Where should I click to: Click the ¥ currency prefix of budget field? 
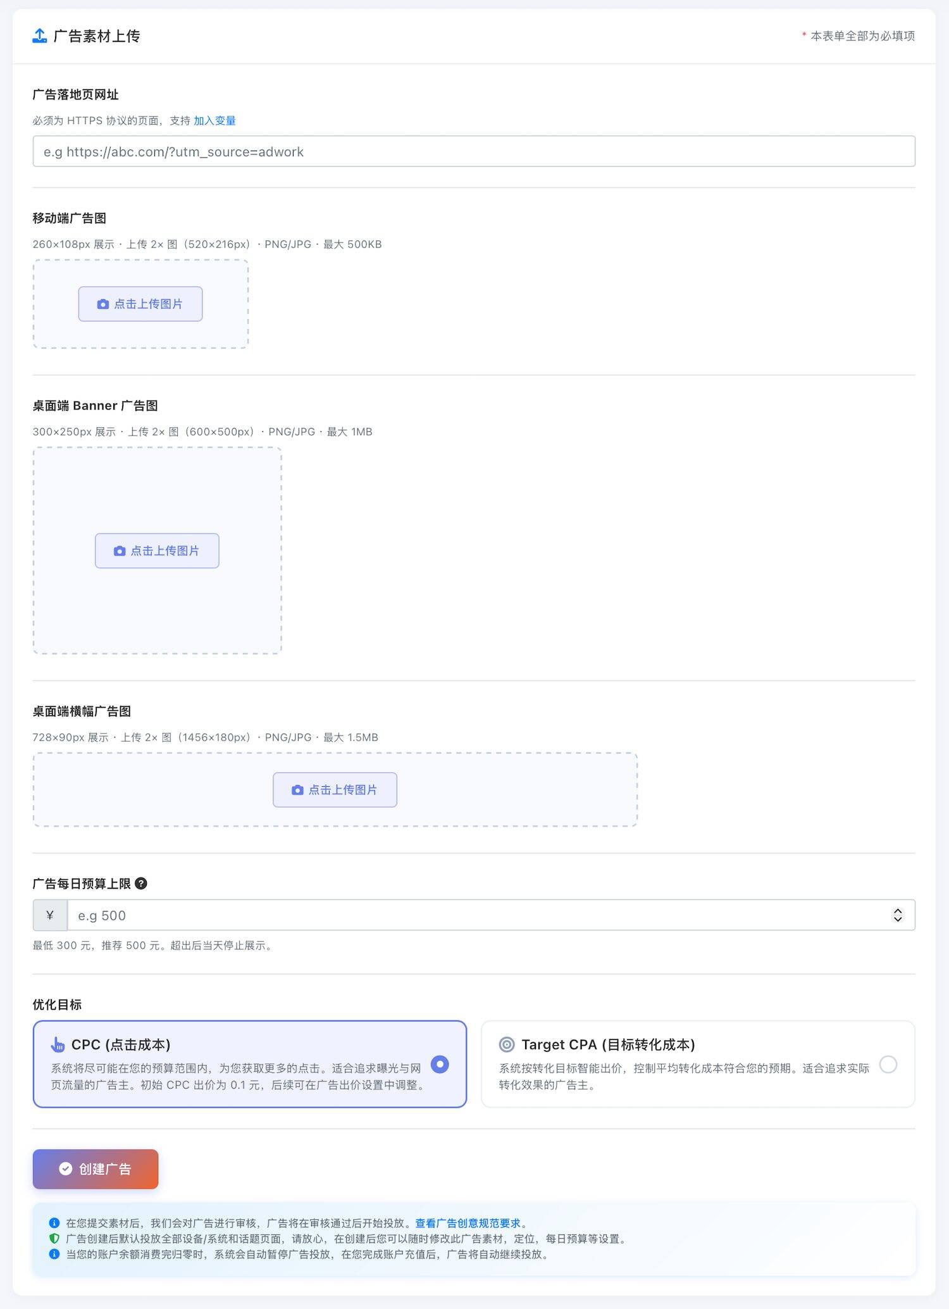(50, 915)
